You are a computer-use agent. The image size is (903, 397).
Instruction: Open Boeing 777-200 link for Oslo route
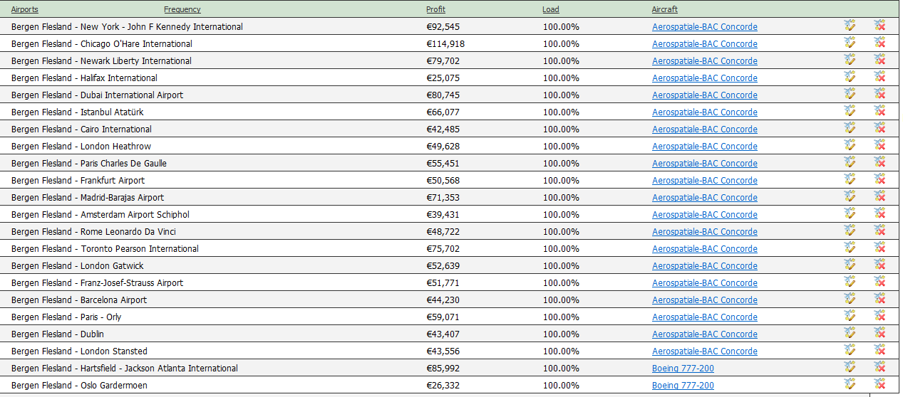click(x=683, y=386)
